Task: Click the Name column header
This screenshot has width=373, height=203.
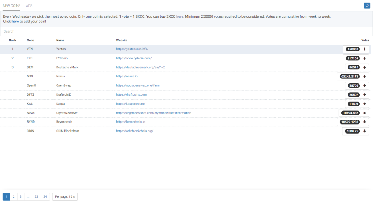Action: pos(60,40)
